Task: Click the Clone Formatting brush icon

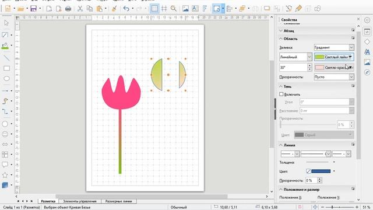Action: pyautogui.click(x=114, y=9)
